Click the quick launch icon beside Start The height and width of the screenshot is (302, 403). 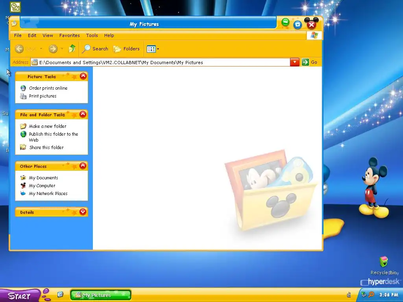click(x=60, y=294)
